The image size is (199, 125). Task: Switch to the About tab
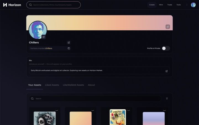click(91, 85)
